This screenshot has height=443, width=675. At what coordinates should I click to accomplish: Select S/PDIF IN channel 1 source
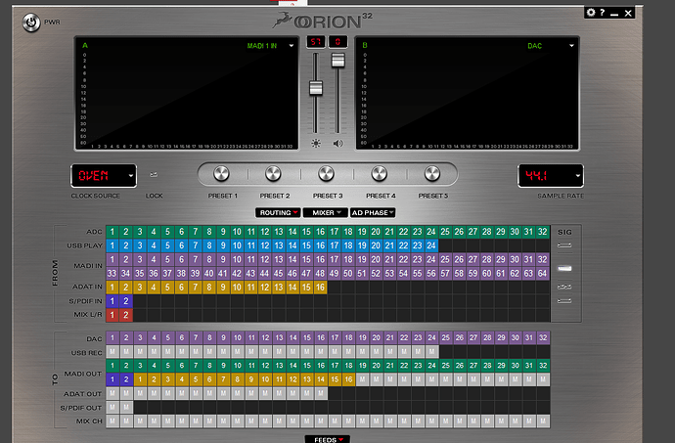pos(112,301)
